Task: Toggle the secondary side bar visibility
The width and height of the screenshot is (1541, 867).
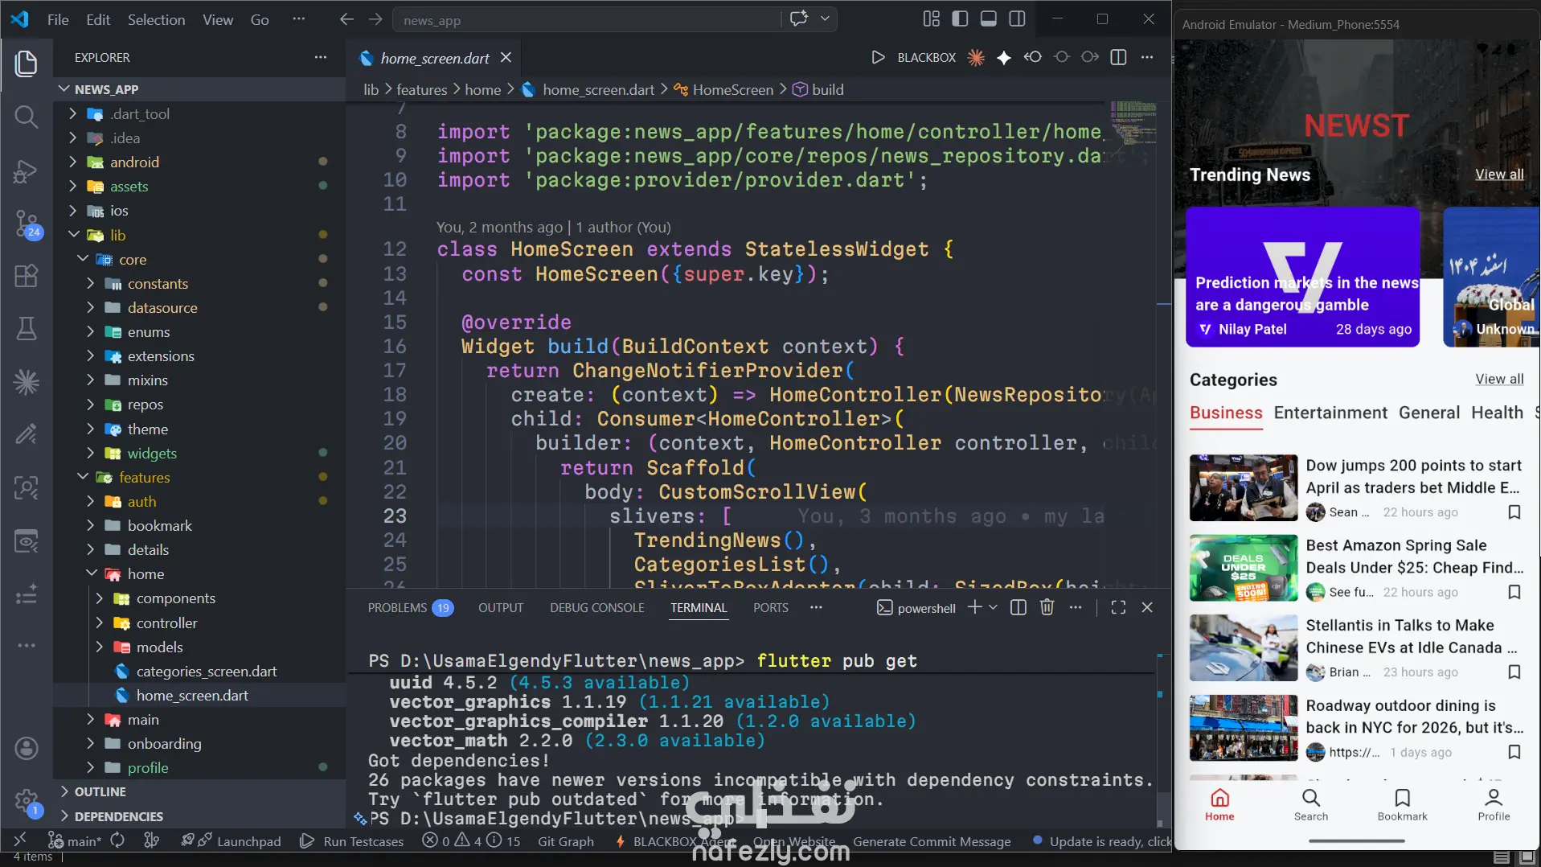Action: pyautogui.click(x=1017, y=19)
